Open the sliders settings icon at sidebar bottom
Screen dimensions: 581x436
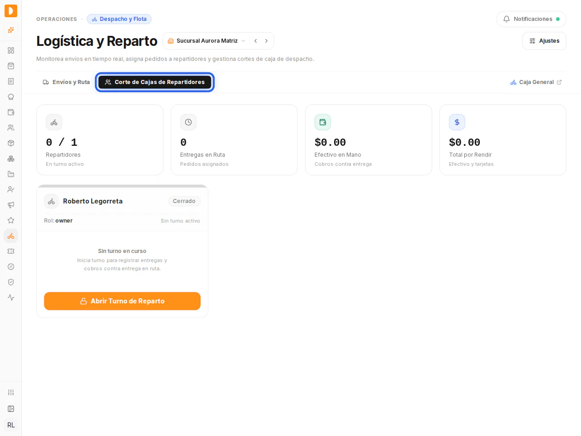tap(11, 392)
